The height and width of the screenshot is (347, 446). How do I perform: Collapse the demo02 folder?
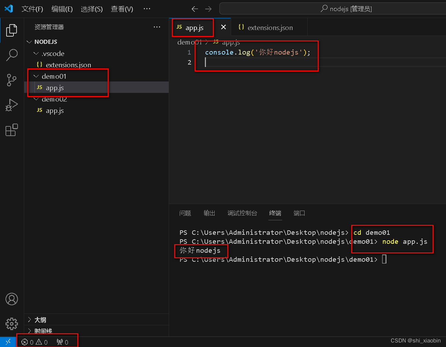click(x=96, y=99)
